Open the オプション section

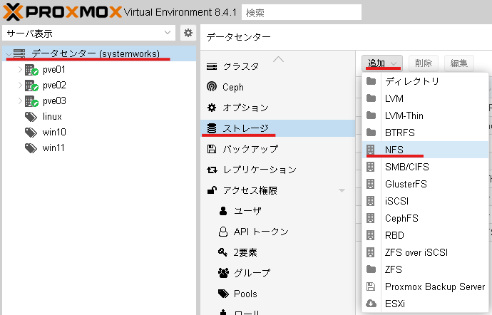277,108
